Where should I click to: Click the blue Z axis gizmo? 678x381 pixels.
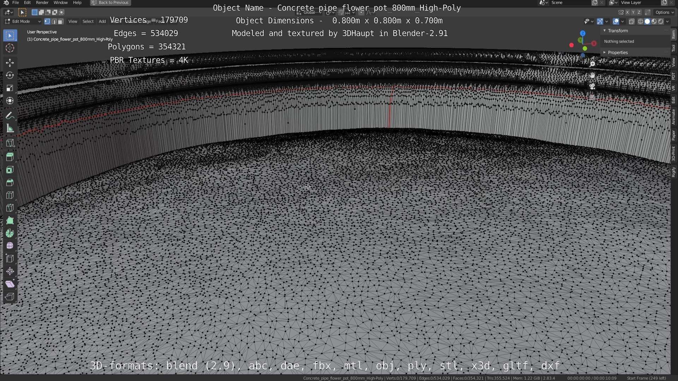pos(583,33)
